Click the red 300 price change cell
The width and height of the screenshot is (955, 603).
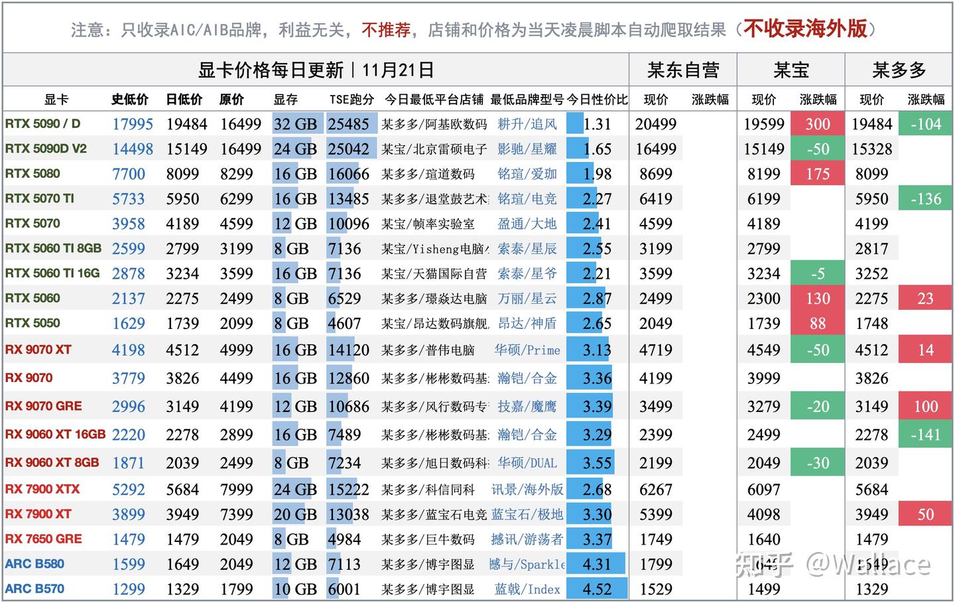(818, 124)
